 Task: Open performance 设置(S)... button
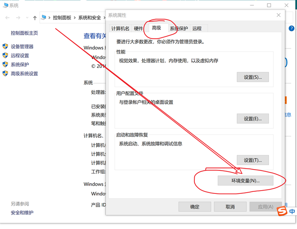[253, 77]
